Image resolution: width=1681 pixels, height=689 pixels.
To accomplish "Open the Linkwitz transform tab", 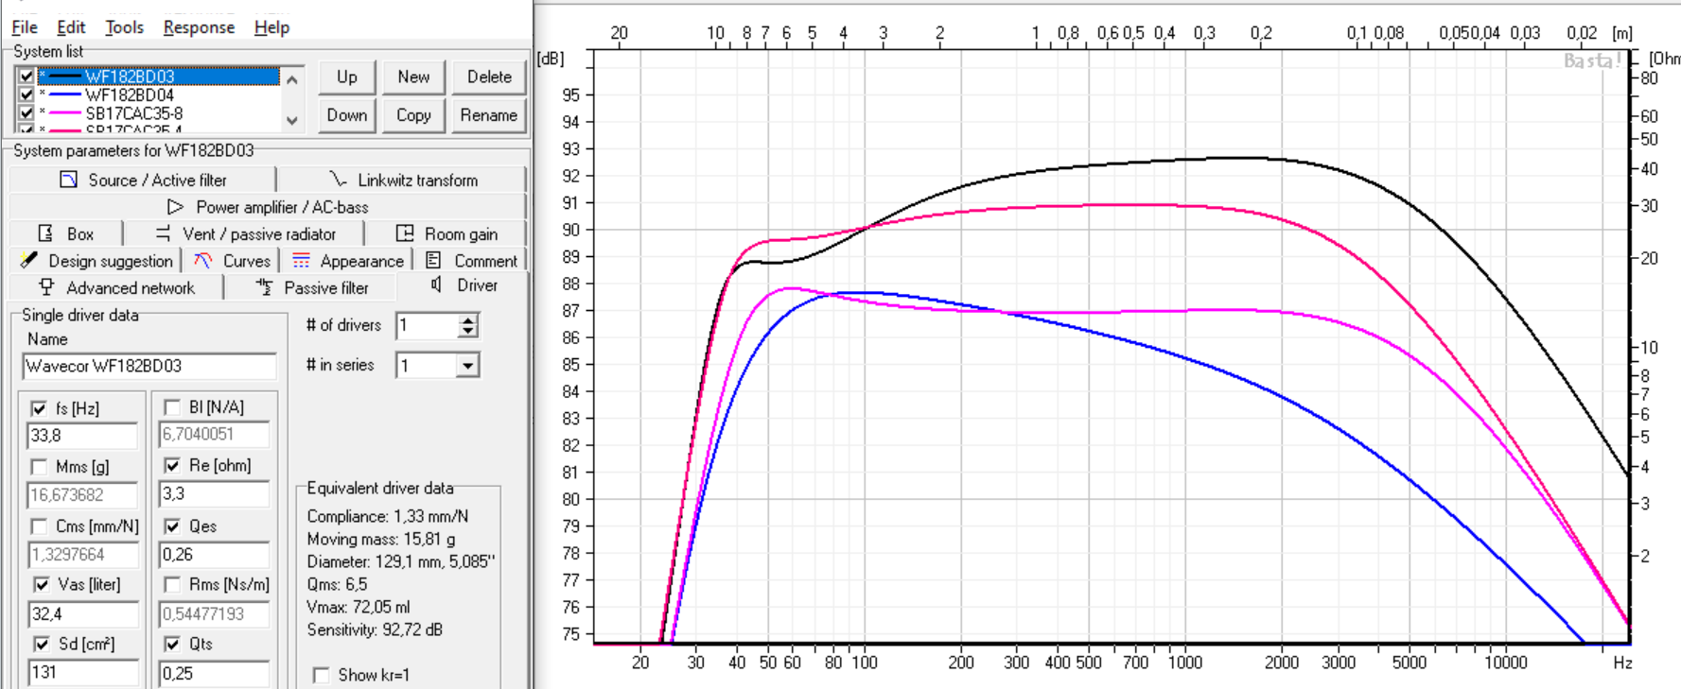I will click(x=403, y=180).
